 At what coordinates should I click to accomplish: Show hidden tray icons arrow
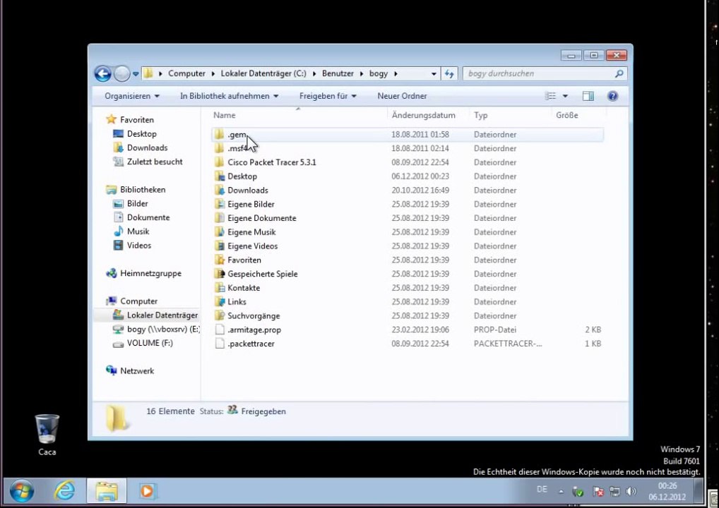click(x=561, y=492)
